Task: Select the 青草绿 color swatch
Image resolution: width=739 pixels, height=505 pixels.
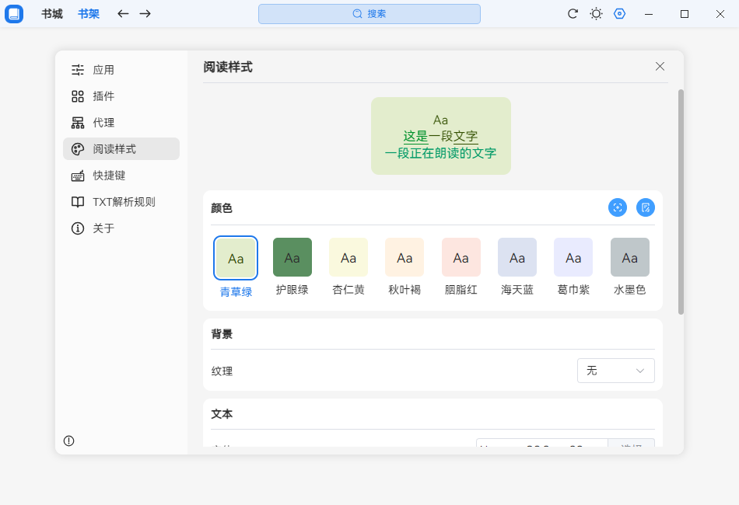Action: coord(236,258)
